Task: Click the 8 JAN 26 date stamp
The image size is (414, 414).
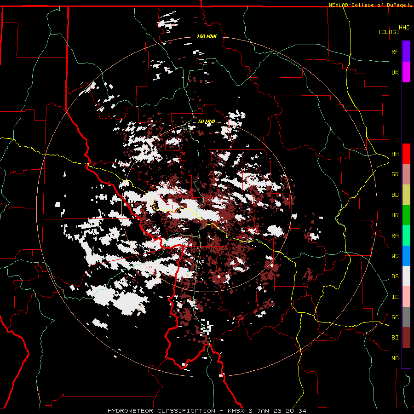Action: [264, 411]
